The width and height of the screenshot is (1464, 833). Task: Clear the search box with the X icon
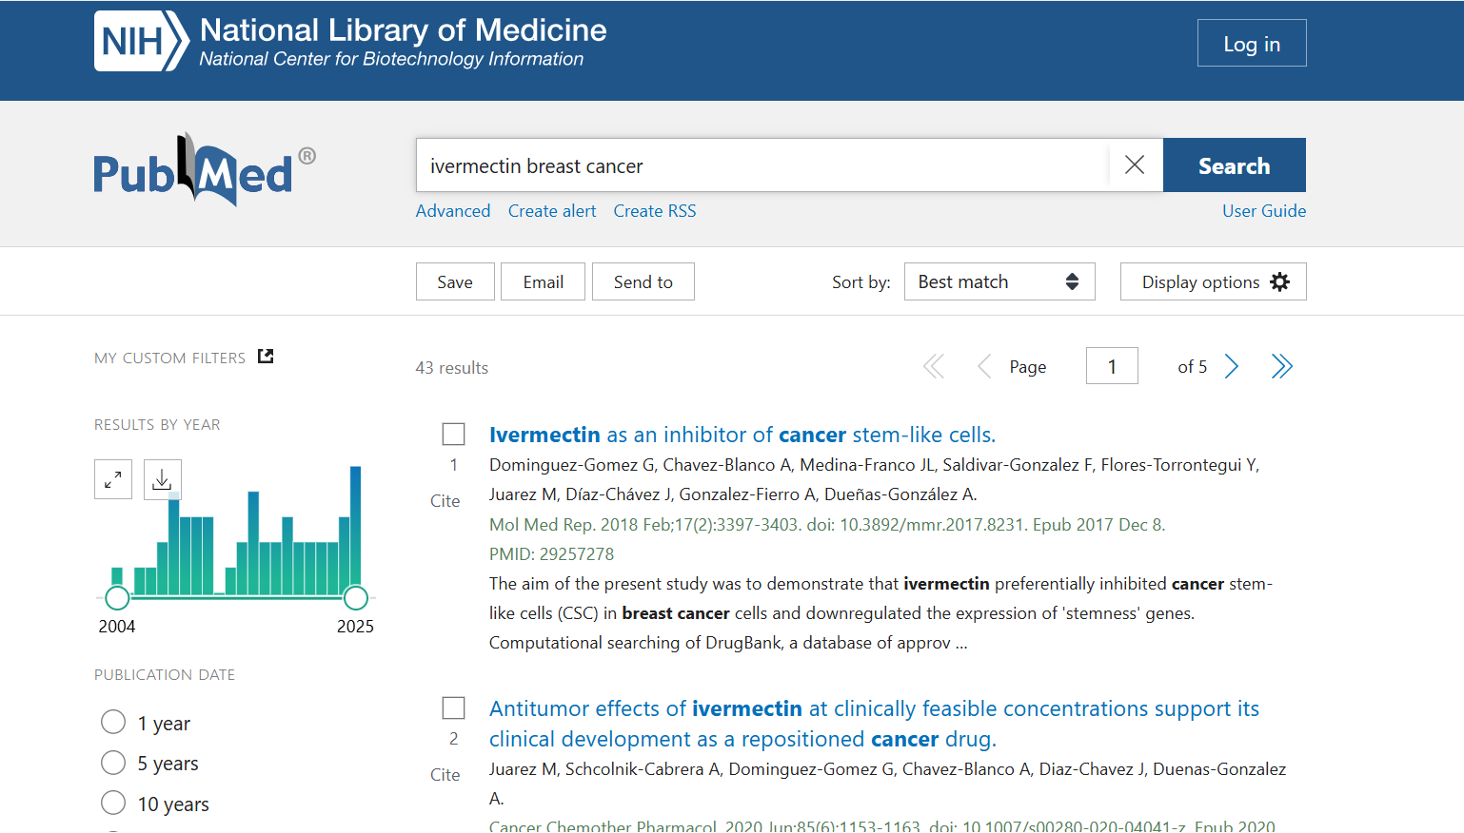click(1135, 165)
